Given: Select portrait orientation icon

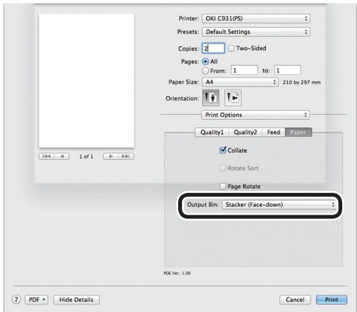Looking at the screenshot, I should (x=211, y=98).
